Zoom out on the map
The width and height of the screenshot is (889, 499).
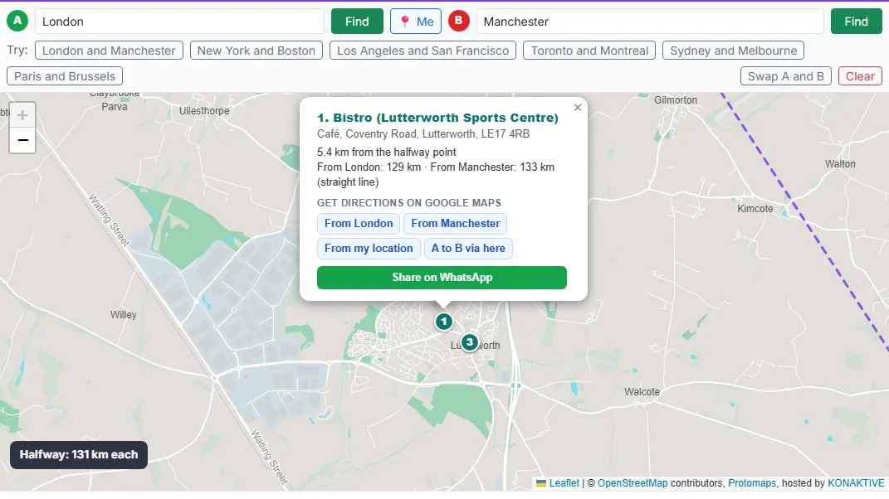click(x=22, y=140)
